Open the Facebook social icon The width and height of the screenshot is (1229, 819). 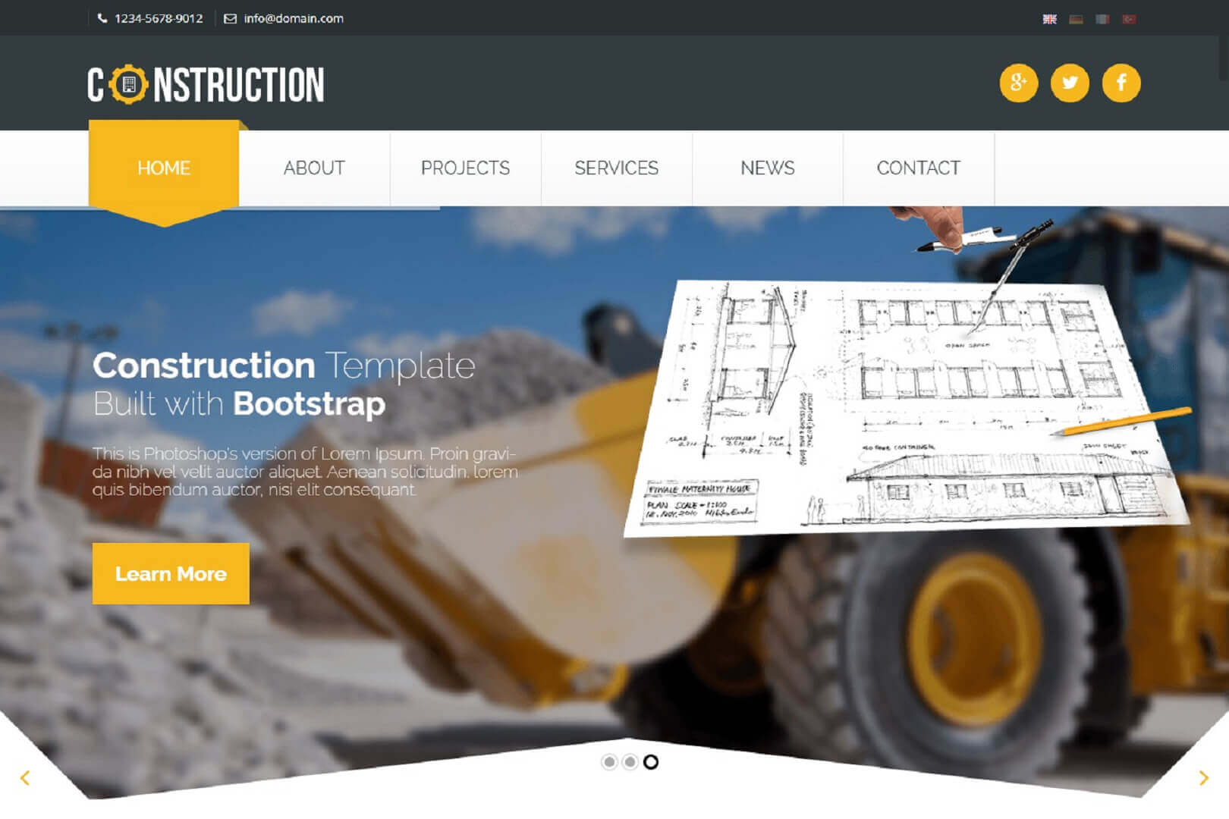[1121, 83]
